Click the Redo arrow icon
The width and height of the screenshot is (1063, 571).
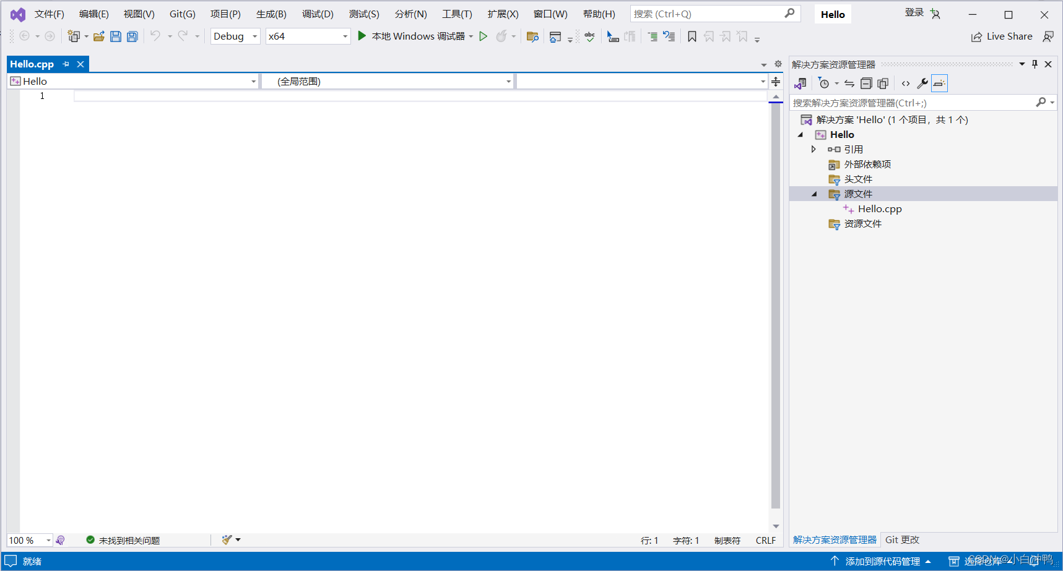pos(183,36)
